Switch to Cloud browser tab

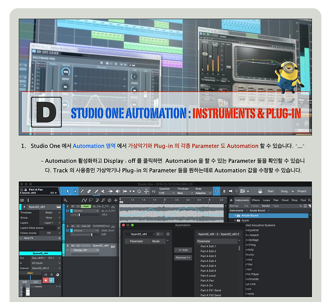coord(285,200)
